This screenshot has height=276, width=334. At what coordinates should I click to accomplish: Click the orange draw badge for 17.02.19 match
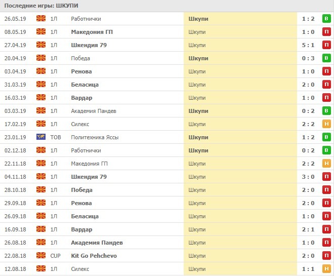click(326, 124)
